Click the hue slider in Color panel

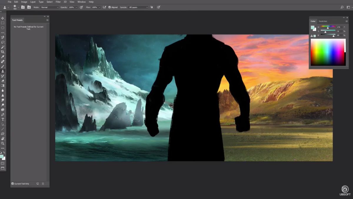[328, 27]
